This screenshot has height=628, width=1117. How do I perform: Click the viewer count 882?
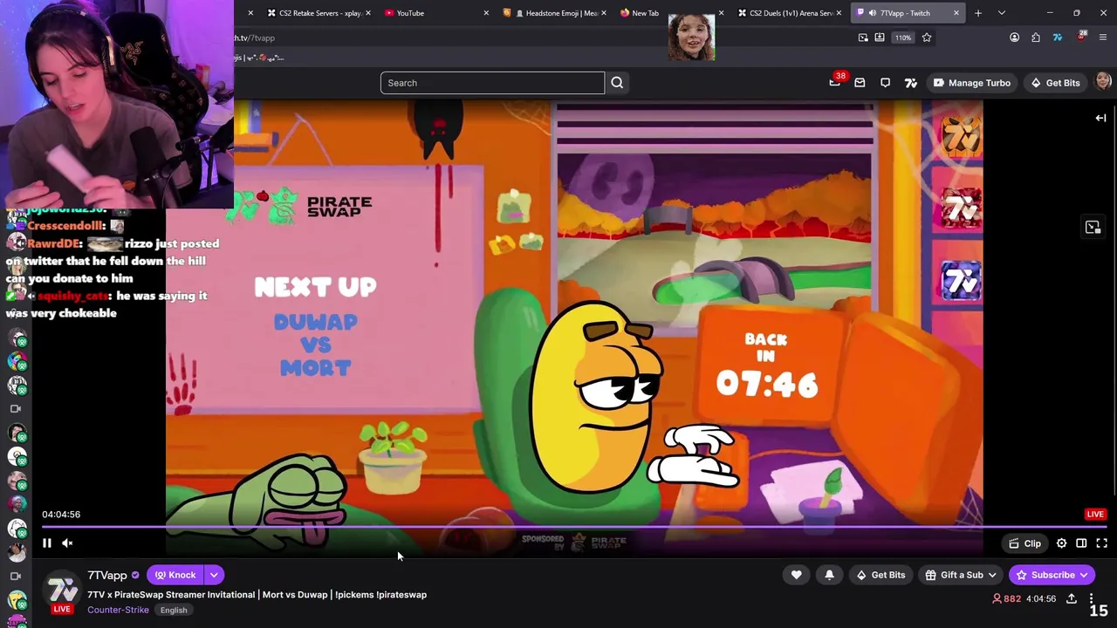[1006, 598]
